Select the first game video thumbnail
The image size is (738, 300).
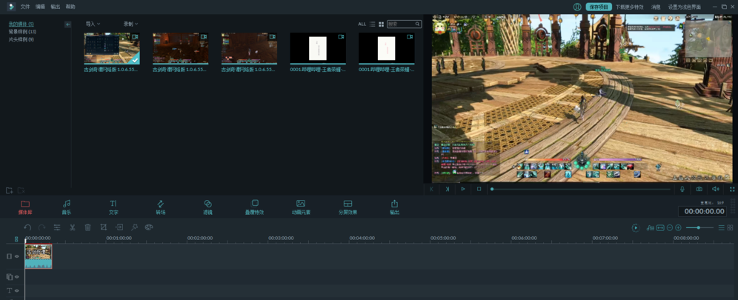tap(111, 49)
